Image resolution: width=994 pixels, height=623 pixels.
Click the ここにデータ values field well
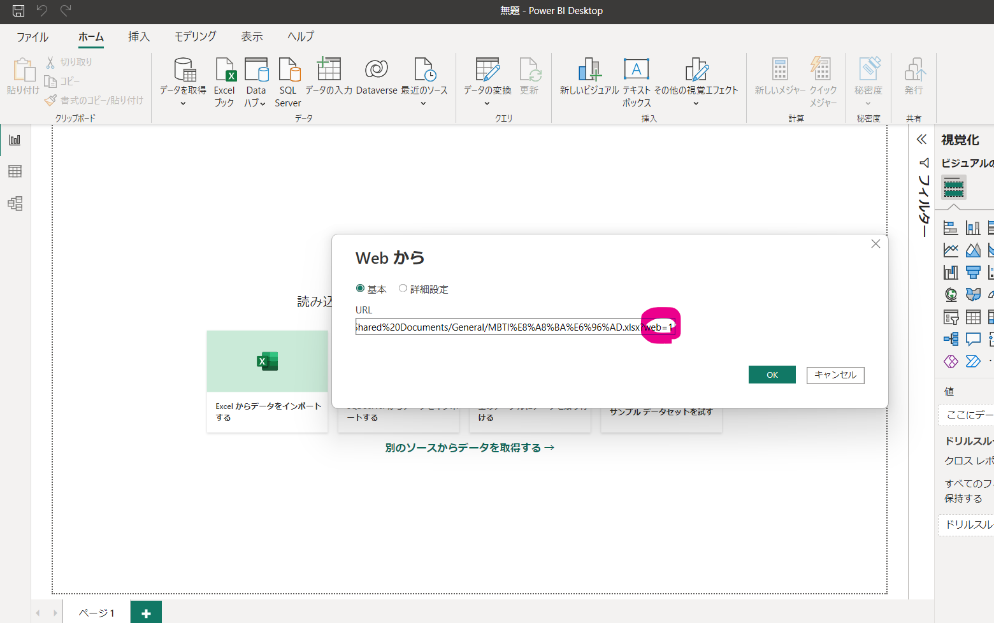967,415
